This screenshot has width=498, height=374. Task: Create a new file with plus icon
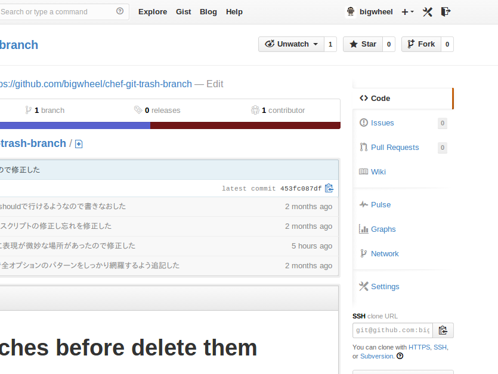[x=79, y=144]
